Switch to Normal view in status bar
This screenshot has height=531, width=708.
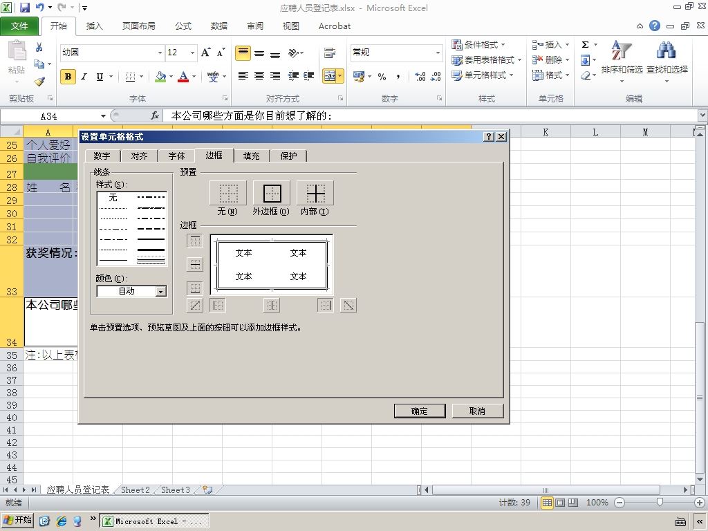tap(547, 503)
